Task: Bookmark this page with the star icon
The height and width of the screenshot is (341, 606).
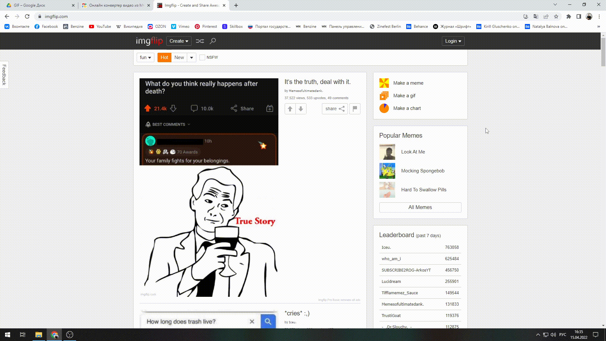Action: pos(556,16)
